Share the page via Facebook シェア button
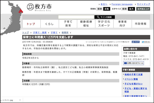Viewport: 154px width, 103px height. click(x=136, y=42)
